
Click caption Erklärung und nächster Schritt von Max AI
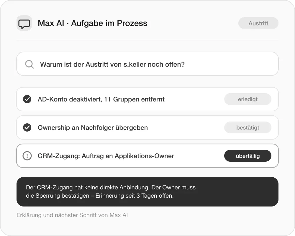(72, 215)
